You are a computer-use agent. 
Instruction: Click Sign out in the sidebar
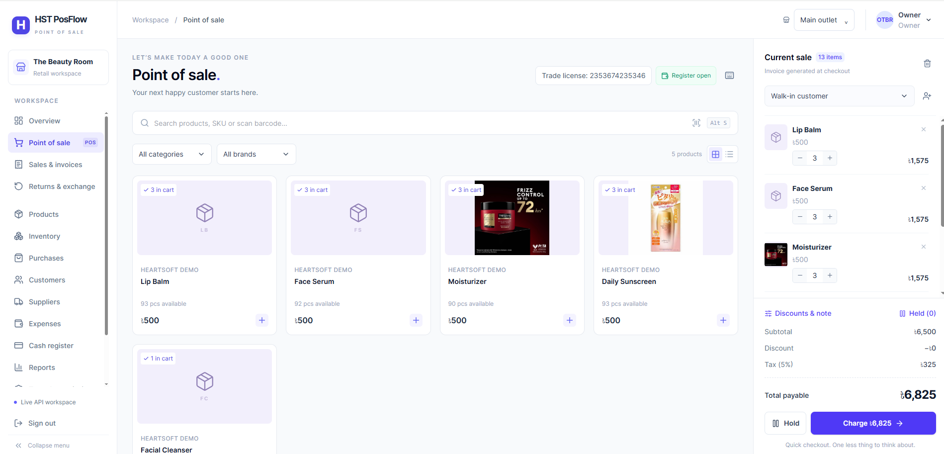pyautogui.click(x=35, y=423)
